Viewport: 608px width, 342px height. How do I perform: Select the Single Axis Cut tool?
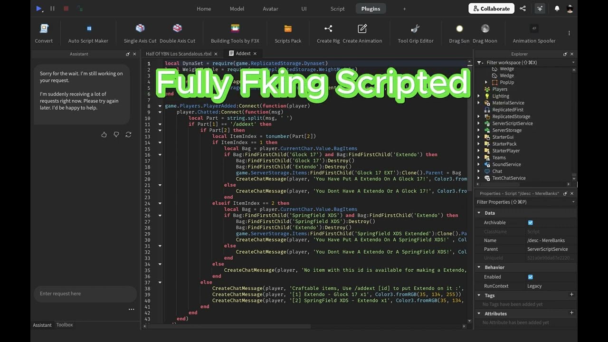140,34
